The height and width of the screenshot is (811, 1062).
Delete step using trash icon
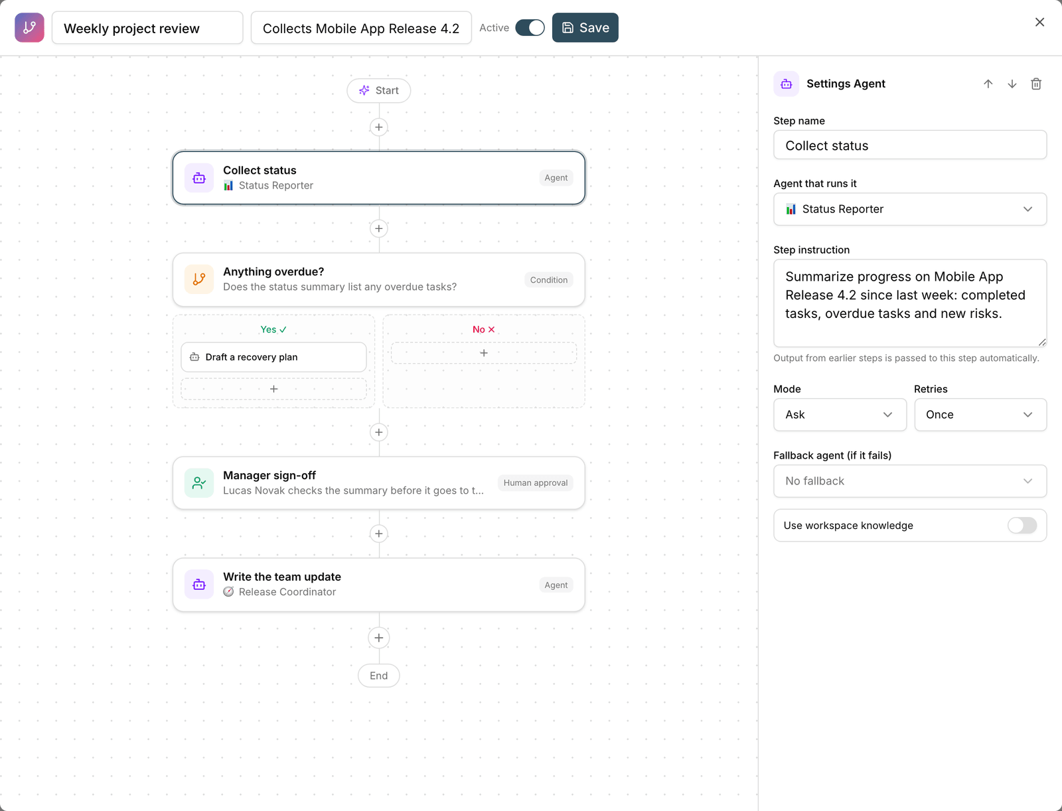click(x=1035, y=84)
